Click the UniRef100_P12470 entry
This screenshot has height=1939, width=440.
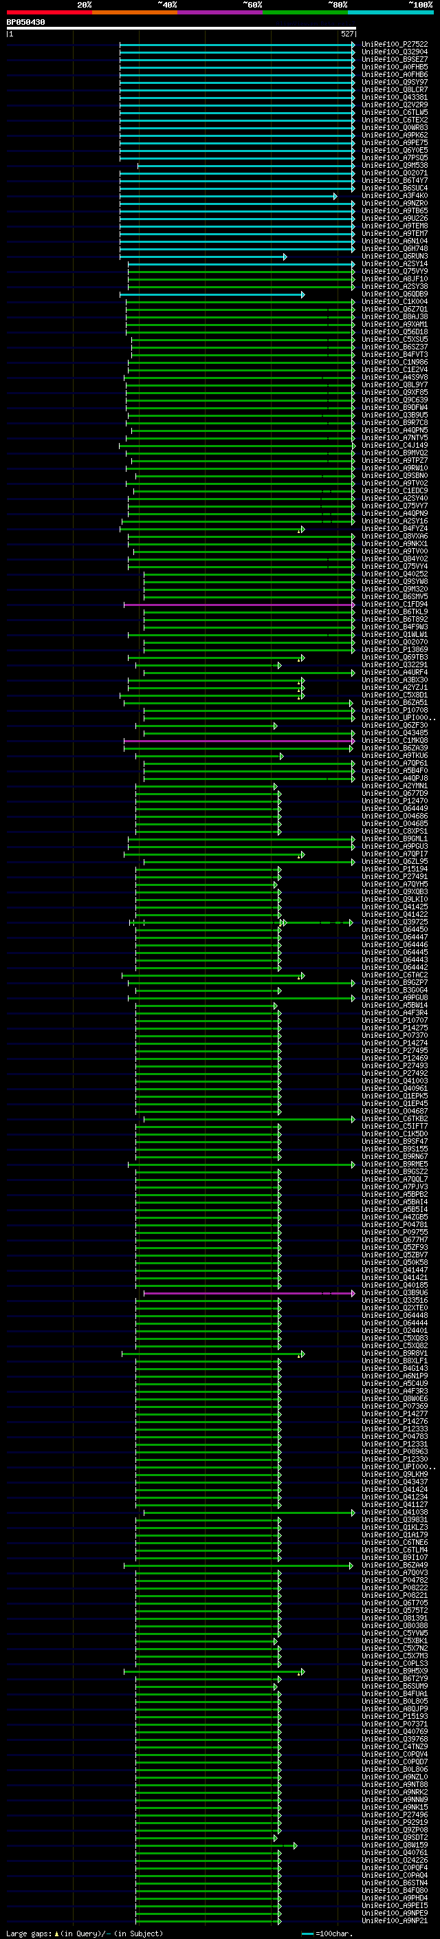(x=395, y=801)
